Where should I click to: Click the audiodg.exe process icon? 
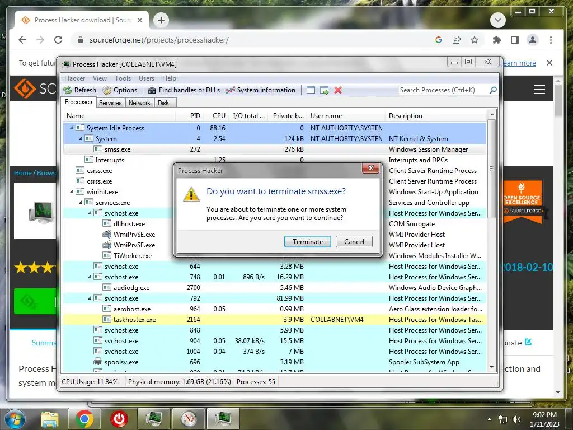point(107,287)
